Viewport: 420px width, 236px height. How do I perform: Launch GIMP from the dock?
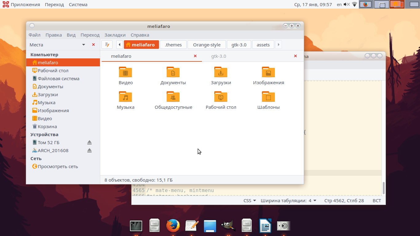coord(228,226)
